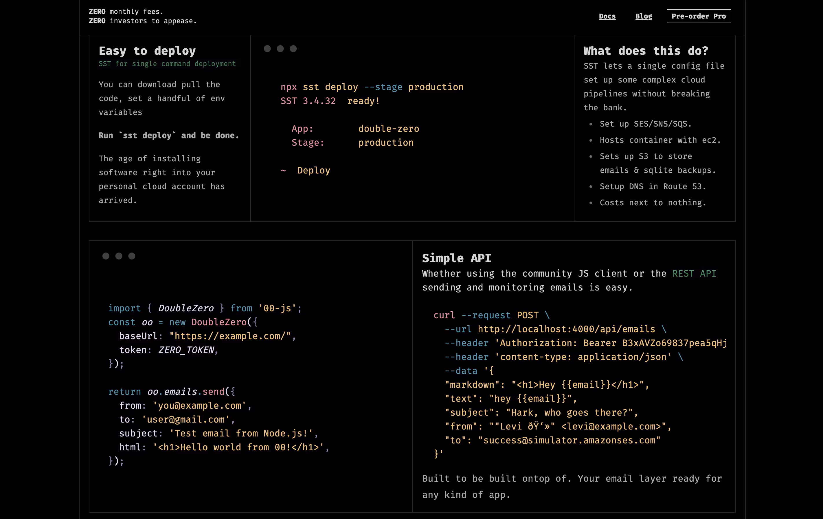Open the REST API link

694,273
